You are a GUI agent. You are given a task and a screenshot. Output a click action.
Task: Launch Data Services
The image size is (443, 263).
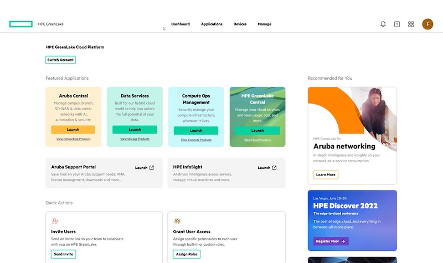click(135, 130)
